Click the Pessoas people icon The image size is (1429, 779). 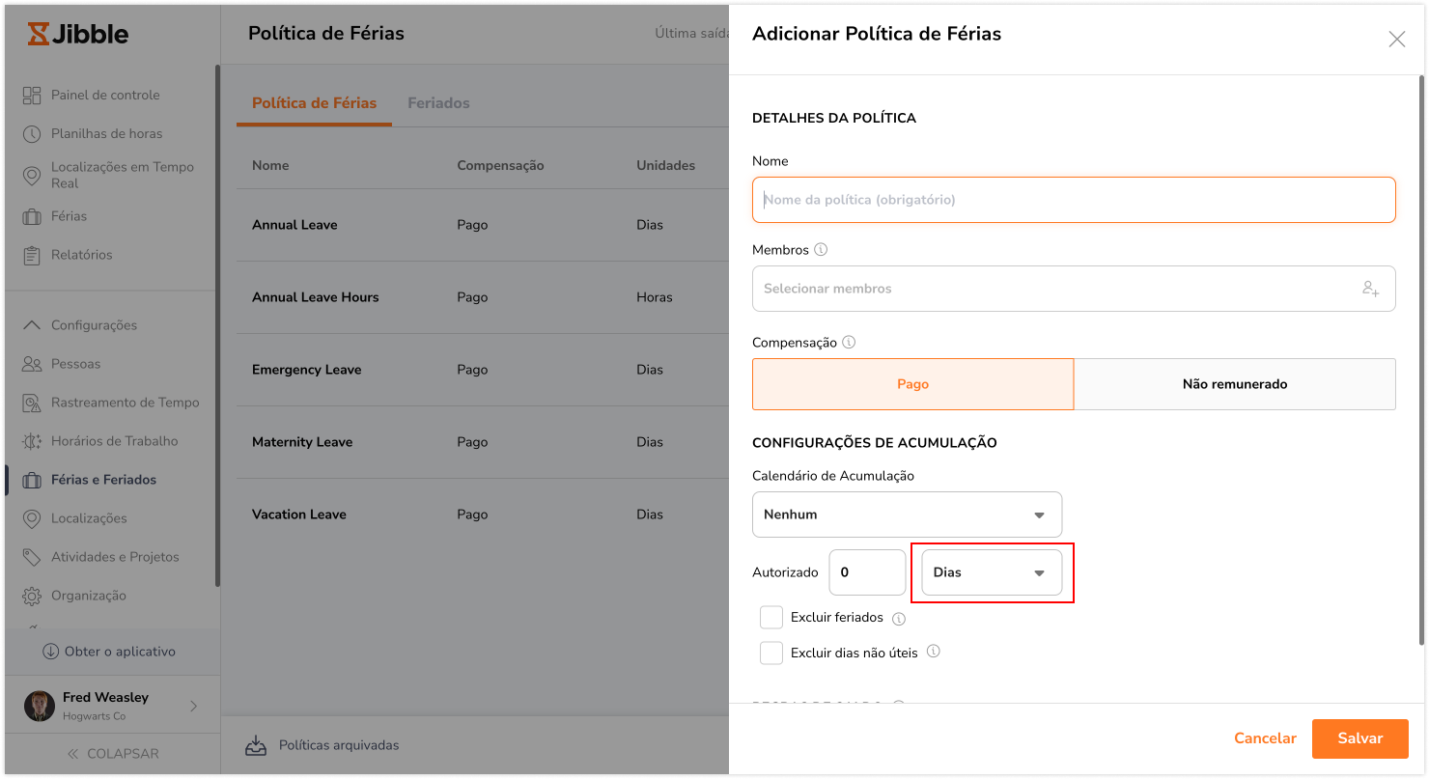32,364
